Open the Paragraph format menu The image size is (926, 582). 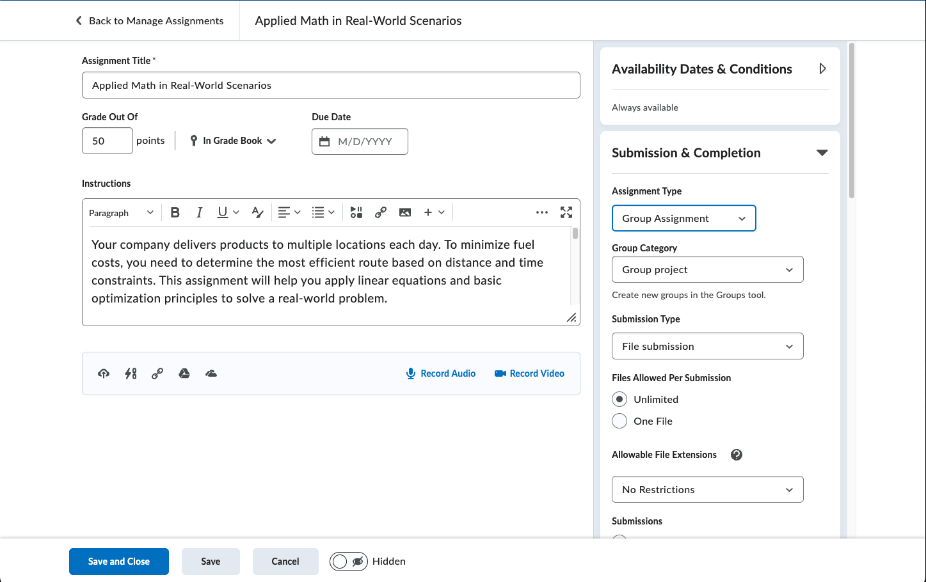tap(121, 212)
